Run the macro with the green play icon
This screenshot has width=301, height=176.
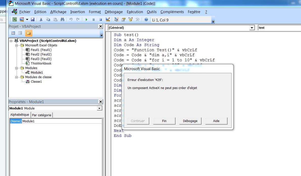[x=86, y=20]
